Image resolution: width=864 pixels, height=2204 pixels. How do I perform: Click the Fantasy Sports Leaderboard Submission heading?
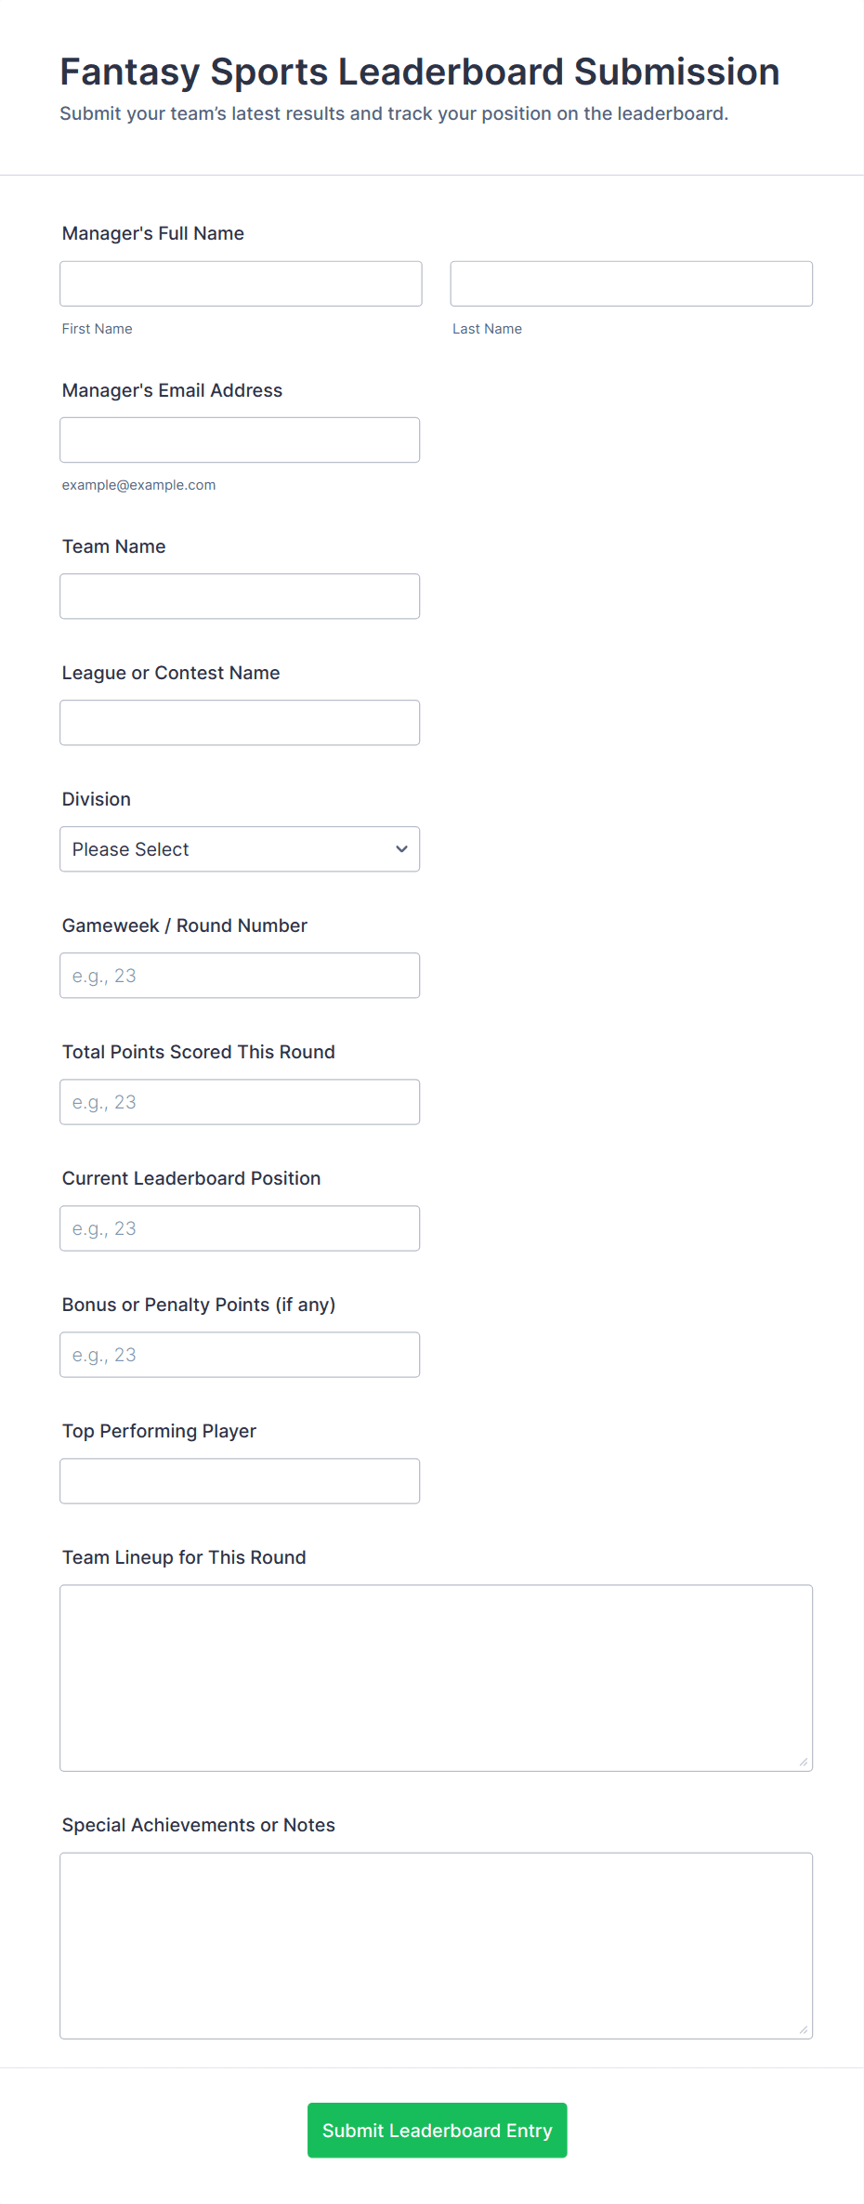click(420, 72)
